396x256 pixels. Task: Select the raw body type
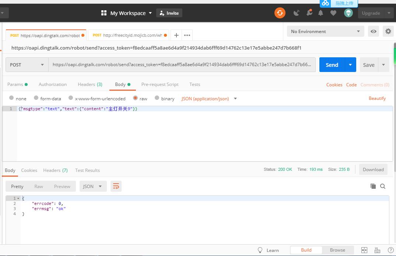point(135,98)
